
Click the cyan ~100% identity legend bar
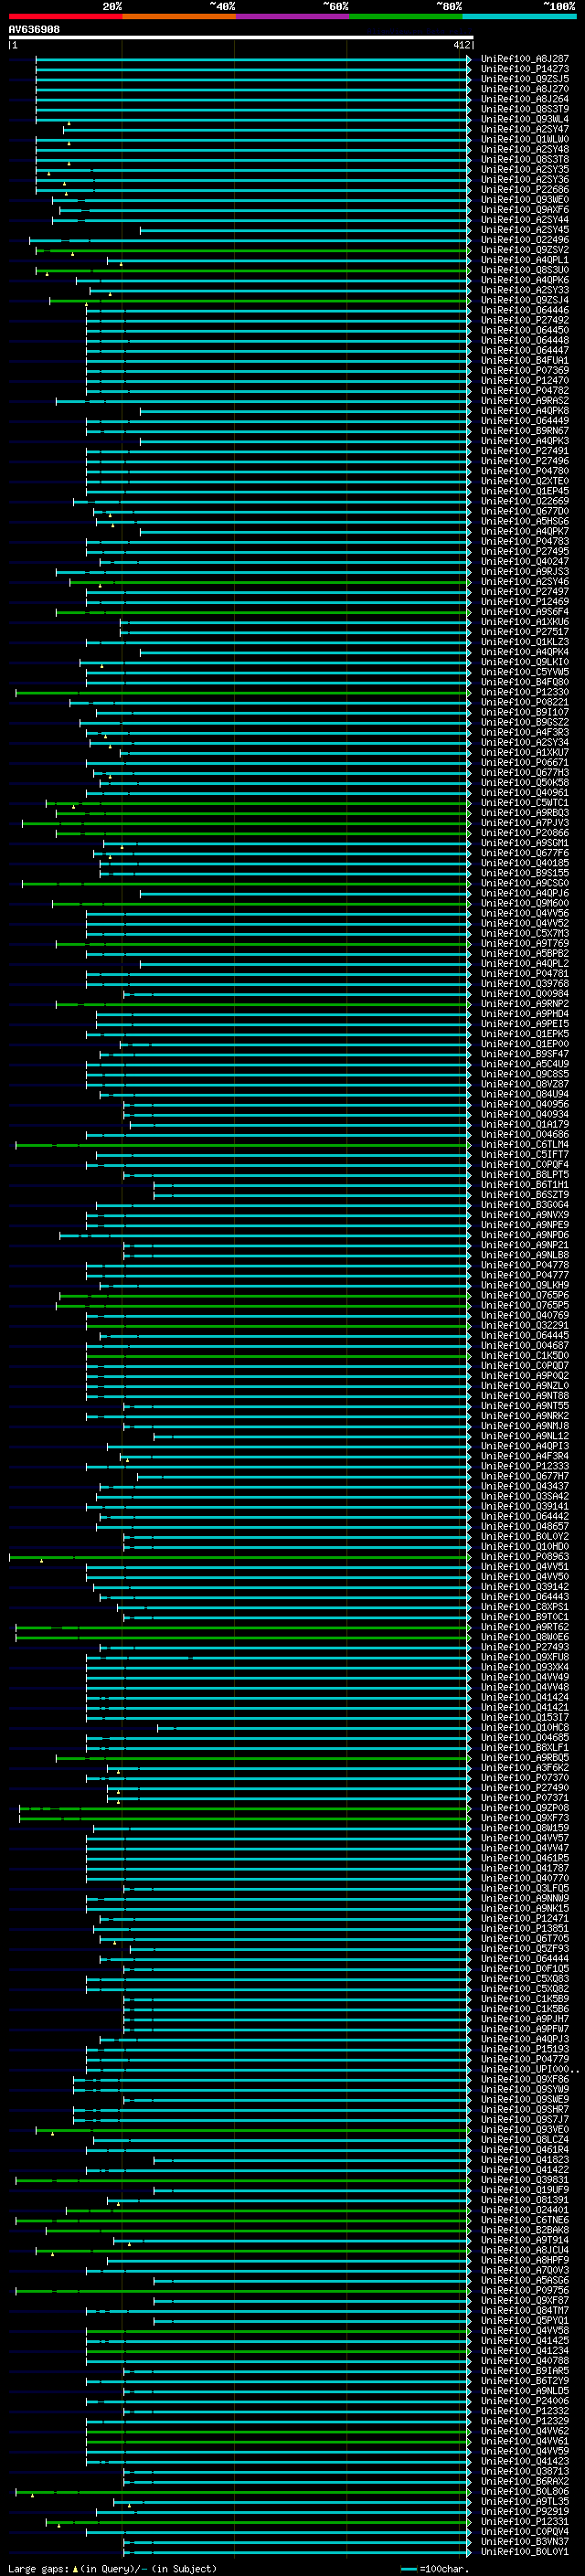coord(519,17)
